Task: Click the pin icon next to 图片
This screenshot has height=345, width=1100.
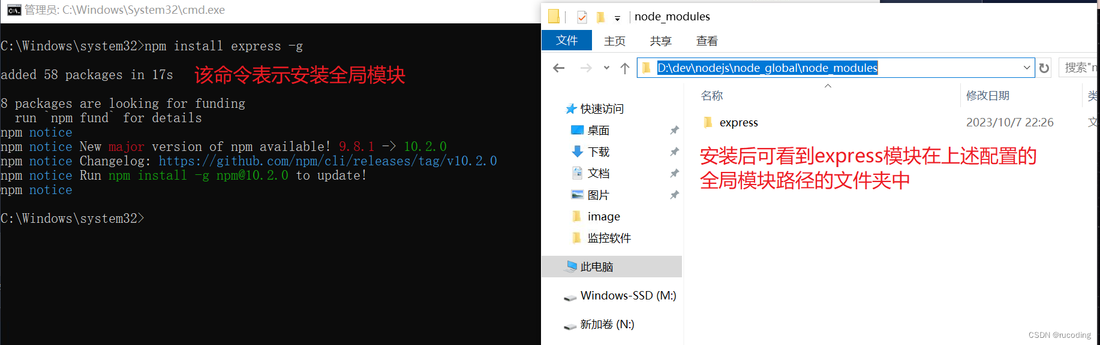Action: (x=674, y=195)
